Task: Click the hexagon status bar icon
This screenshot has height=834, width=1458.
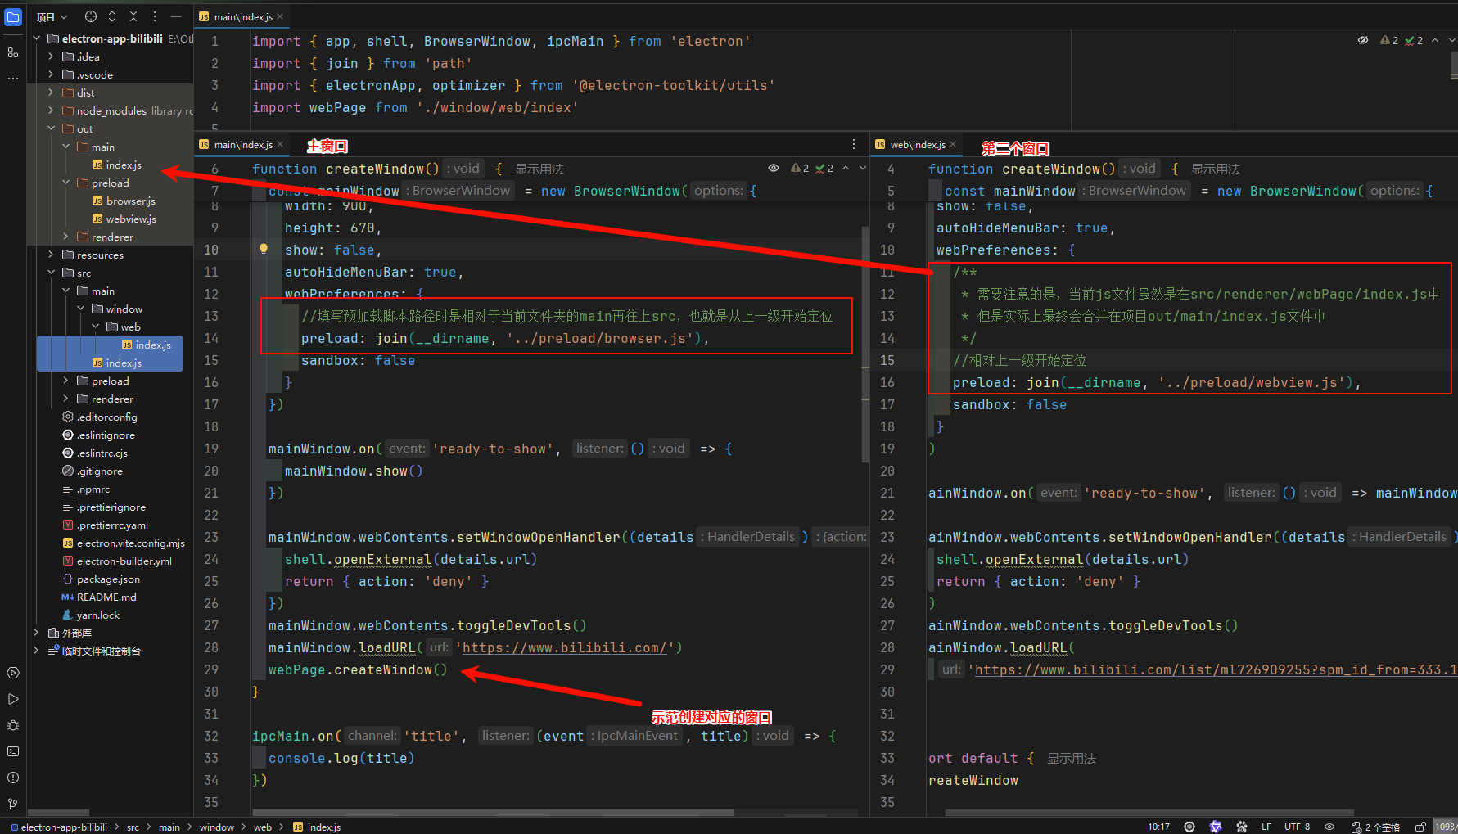Action: [1189, 827]
